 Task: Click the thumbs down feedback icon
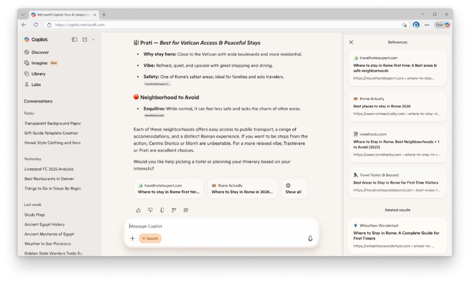tap(150, 210)
